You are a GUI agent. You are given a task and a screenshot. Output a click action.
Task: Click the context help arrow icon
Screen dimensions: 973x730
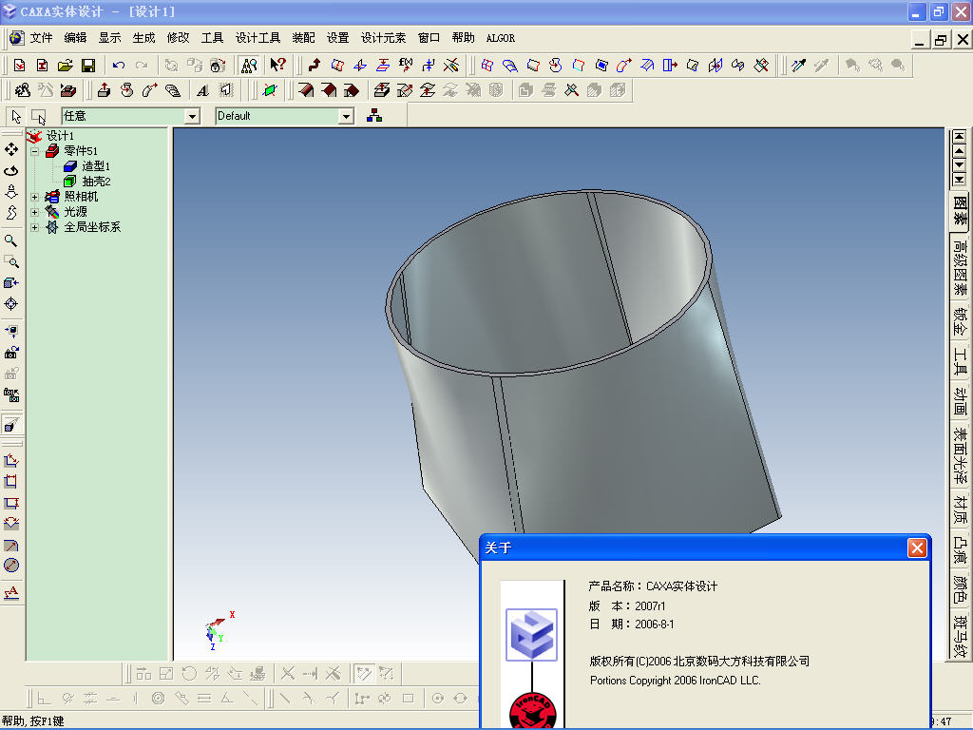(x=277, y=66)
